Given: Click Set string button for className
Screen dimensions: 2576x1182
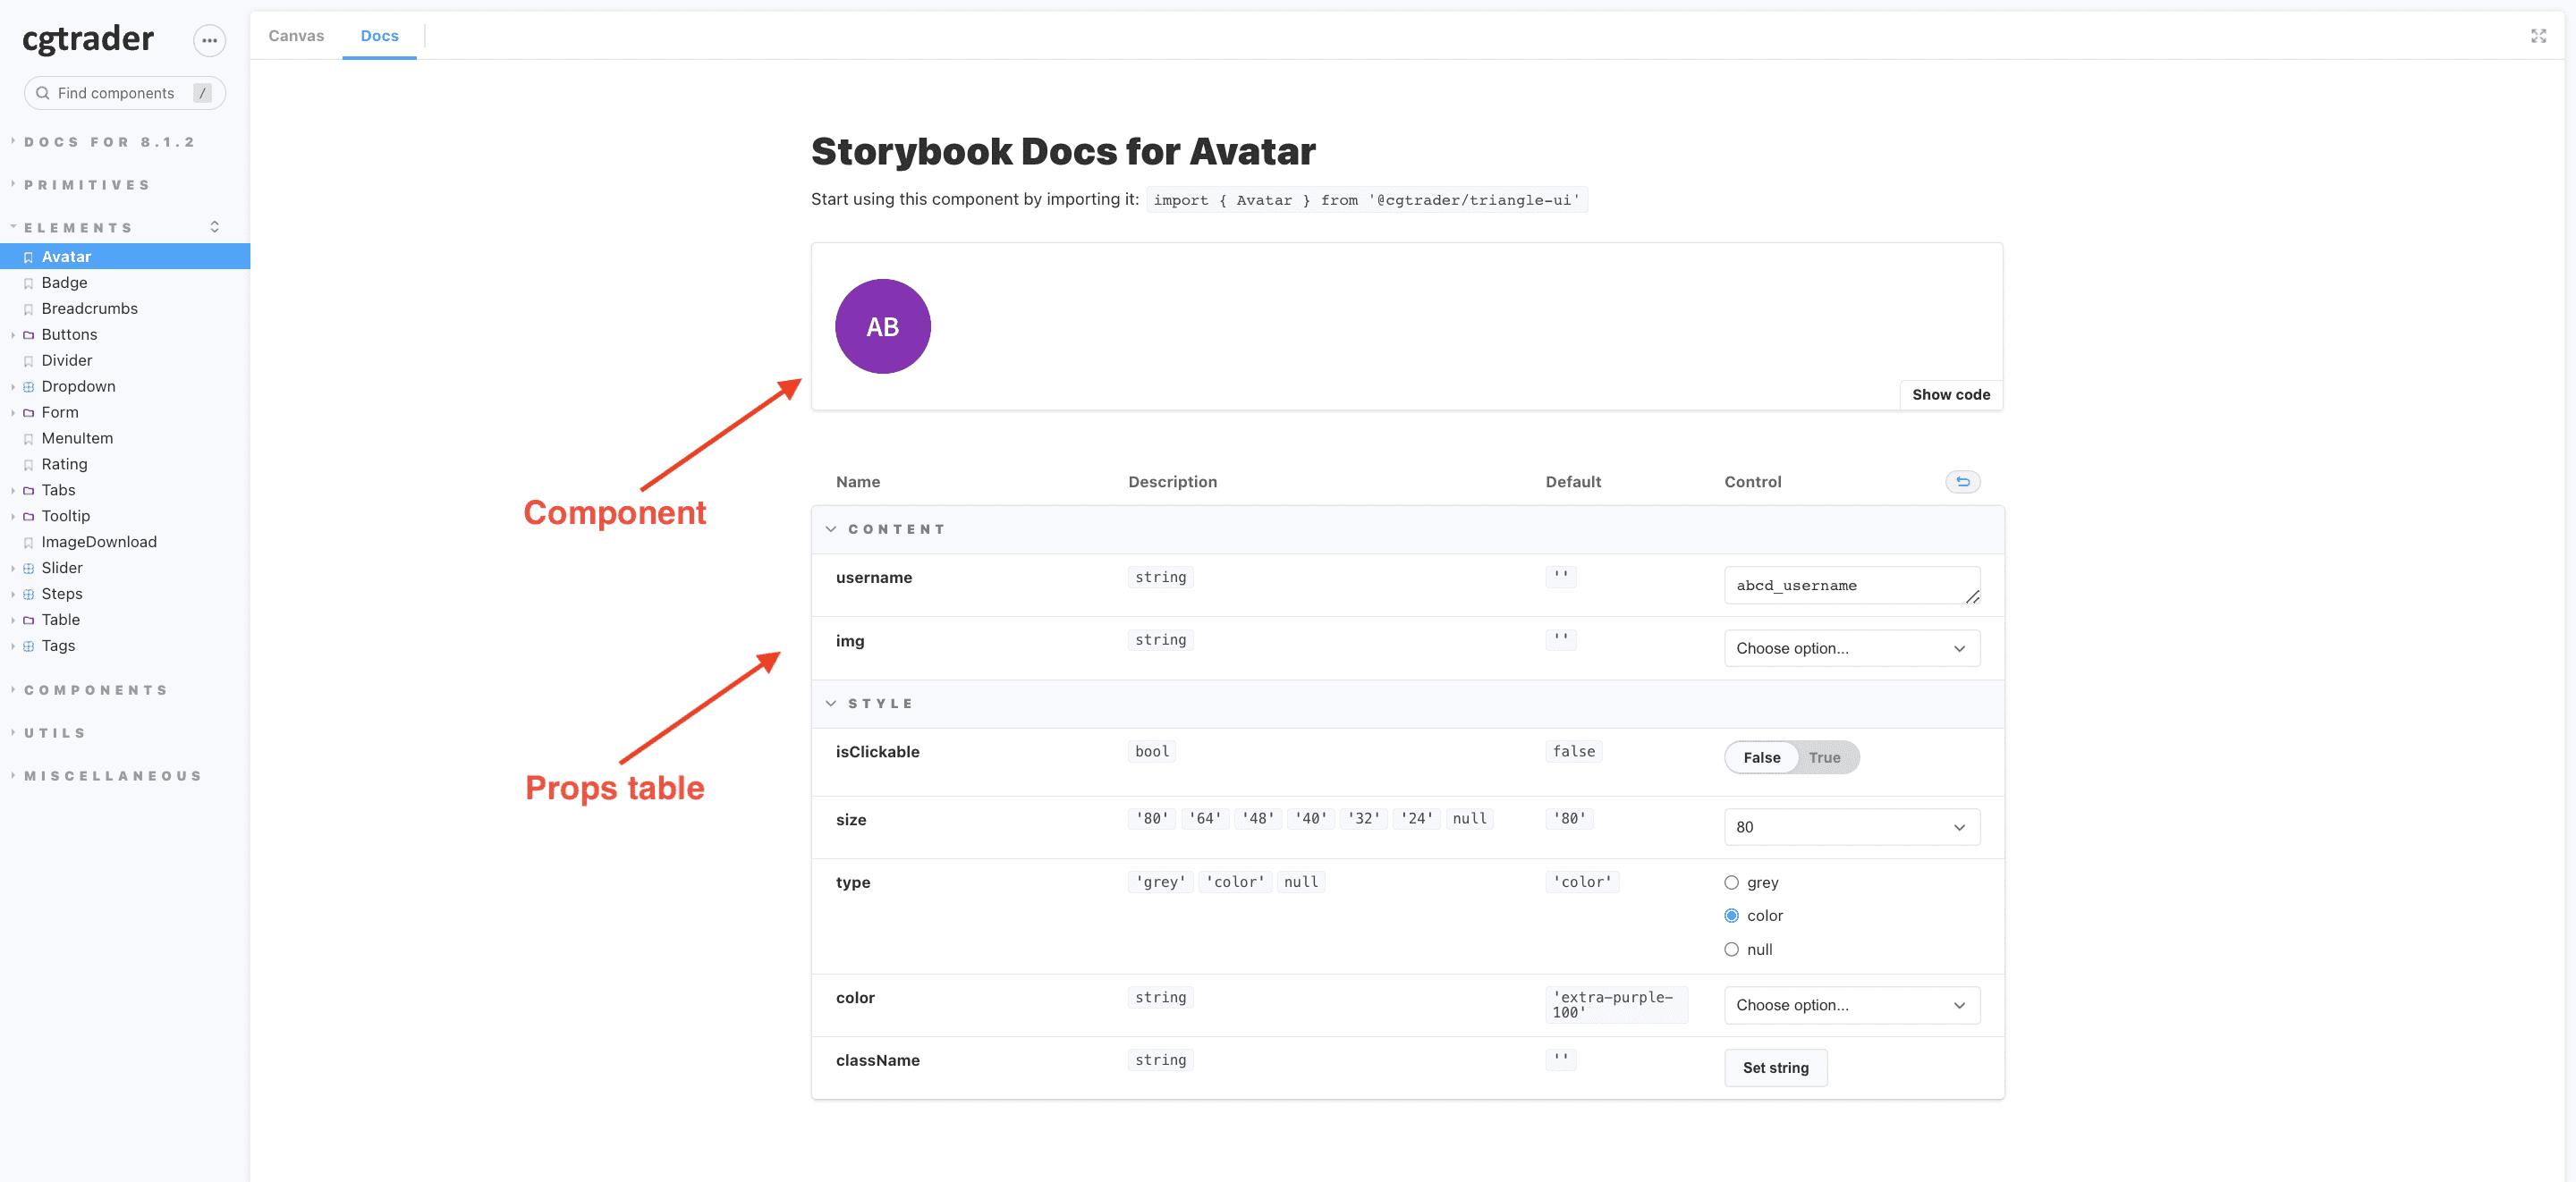Looking at the screenshot, I should pos(1776,1067).
